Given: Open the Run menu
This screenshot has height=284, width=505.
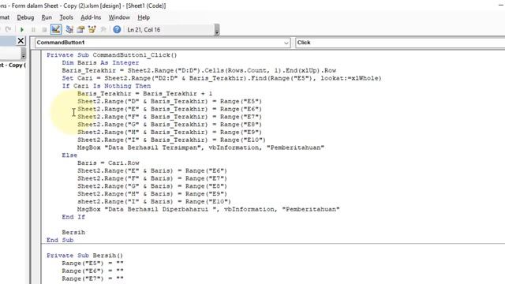Looking at the screenshot, I should [x=47, y=17].
